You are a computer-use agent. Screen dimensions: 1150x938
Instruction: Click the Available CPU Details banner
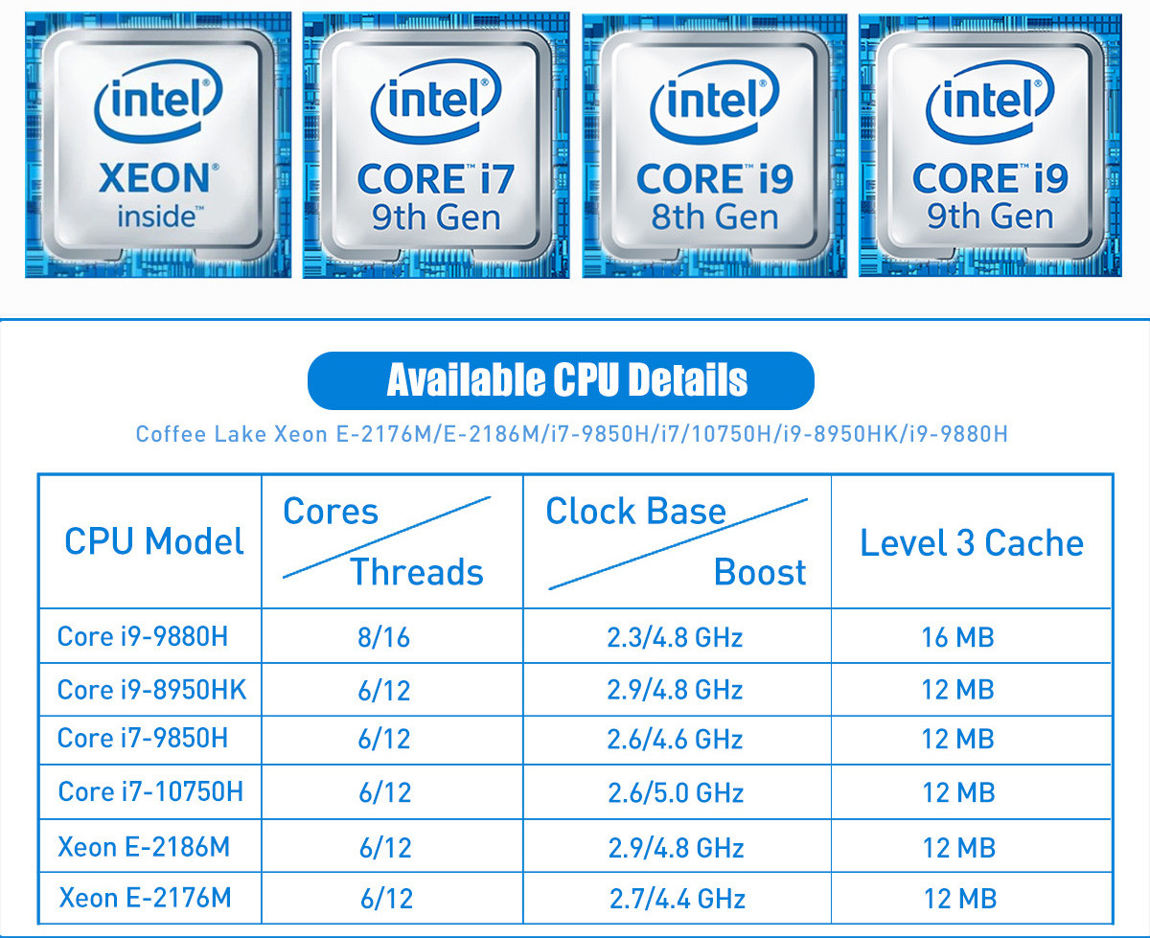[561, 380]
